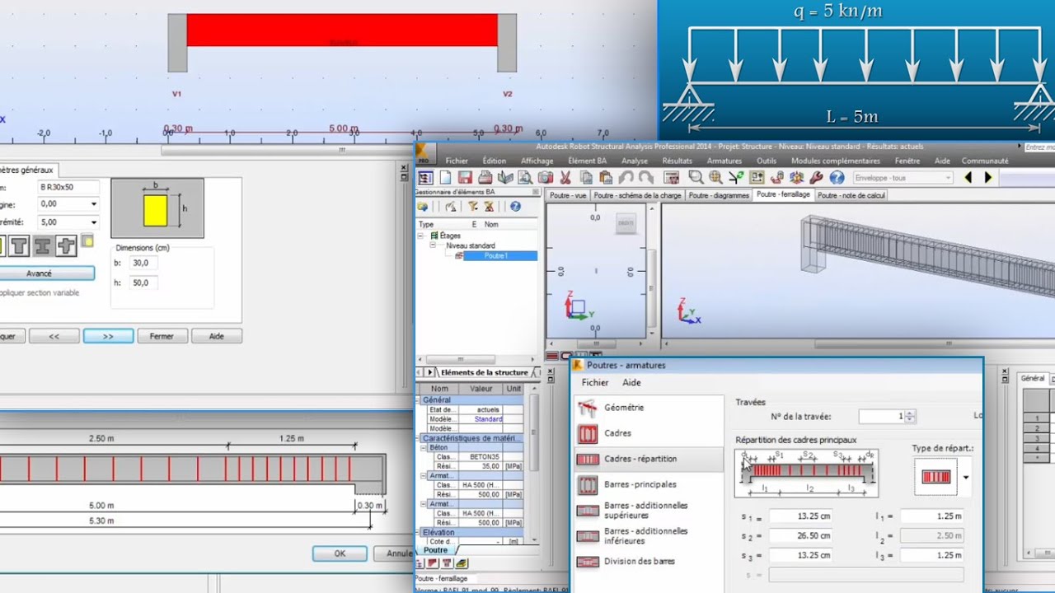
Task: Edit the b dimension 30,0 field
Action: [142, 263]
